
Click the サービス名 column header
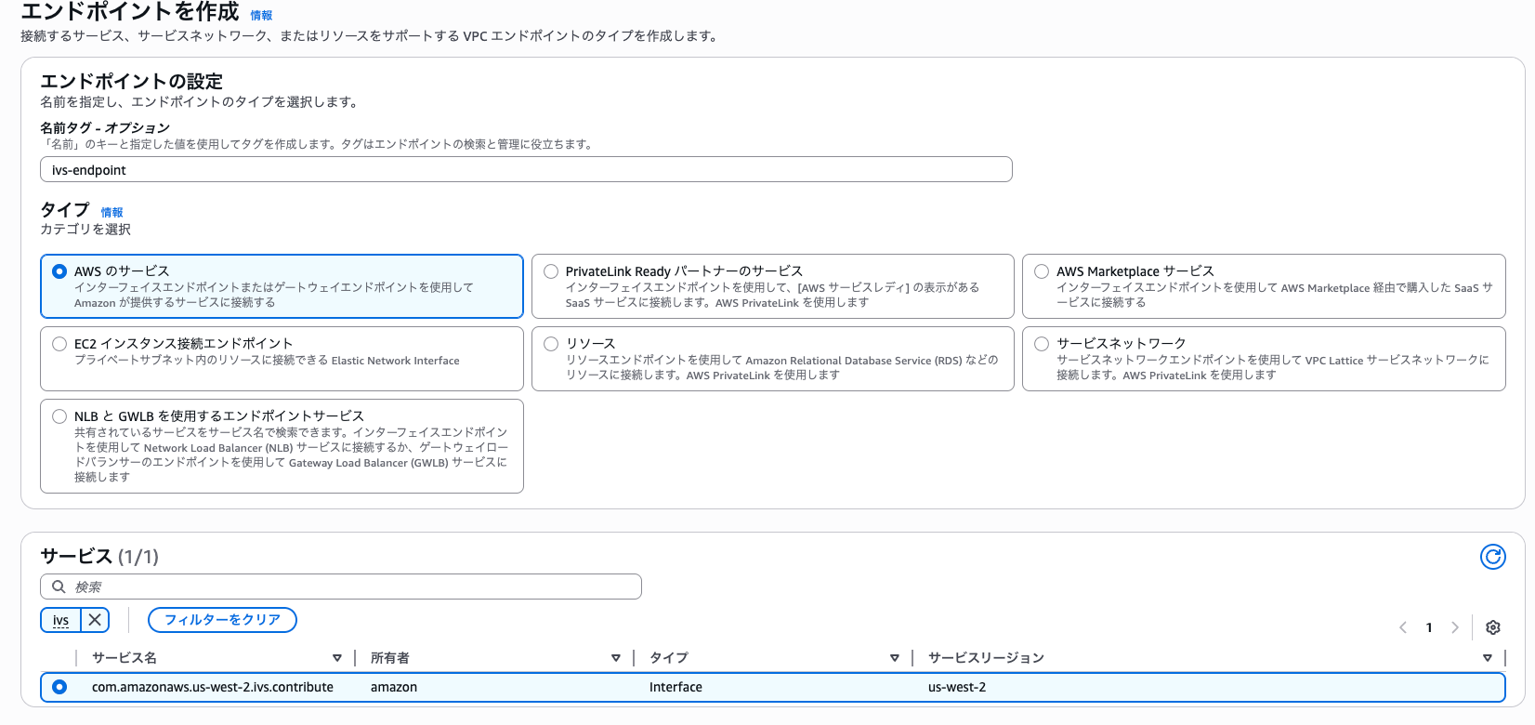pyautogui.click(x=125, y=658)
